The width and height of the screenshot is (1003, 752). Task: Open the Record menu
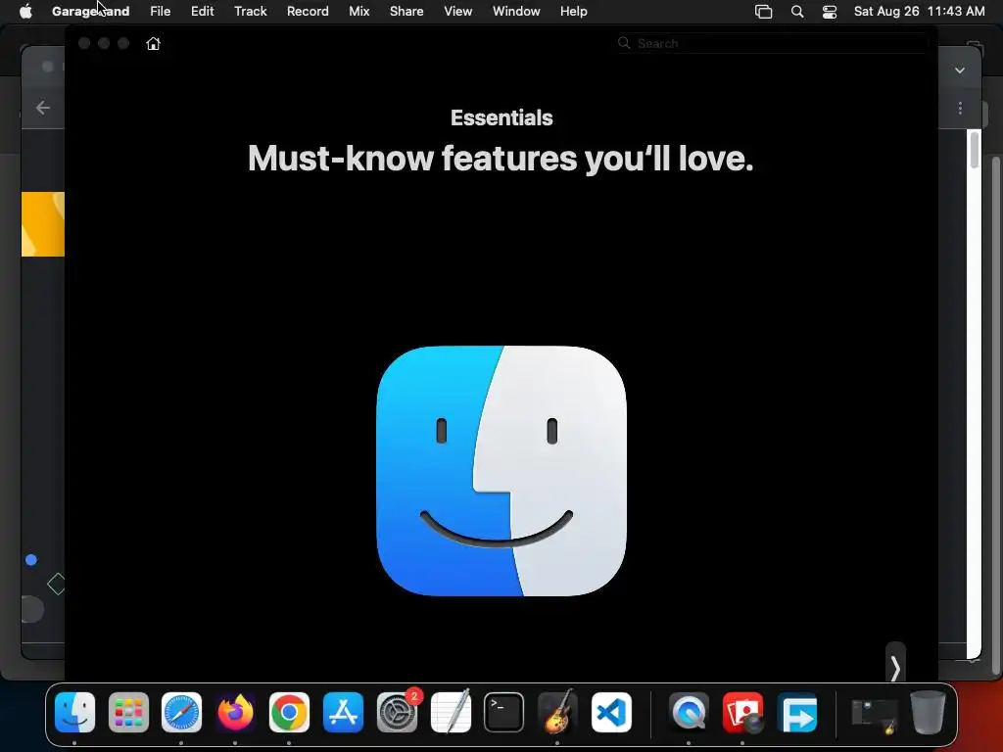[308, 11]
